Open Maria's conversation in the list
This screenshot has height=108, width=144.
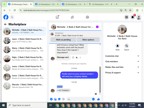pyautogui.click(x=24, y=50)
